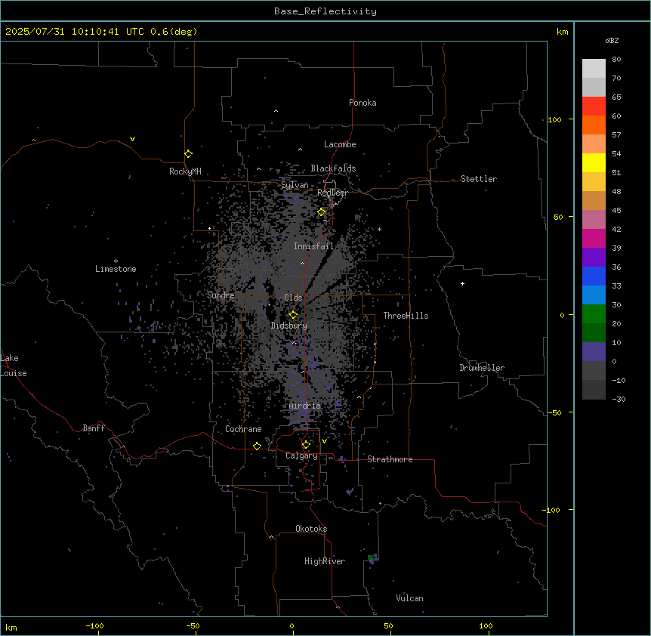Image resolution: width=651 pixels, height=636 pixels.
Task: Click the yellow diamond marker above Didsbury
Action: point(294,315)
